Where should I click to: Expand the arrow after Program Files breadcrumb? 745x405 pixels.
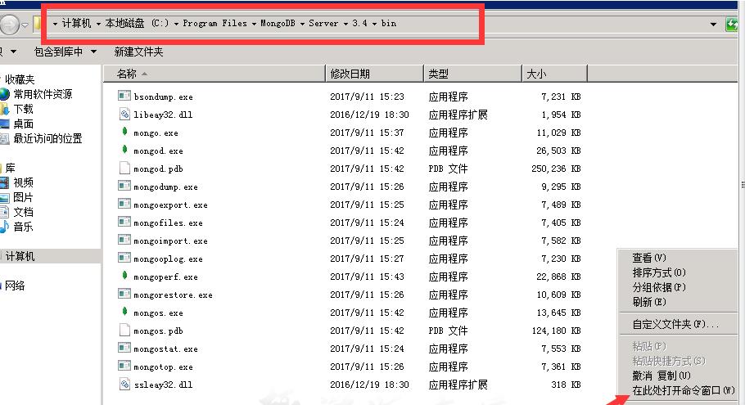pyautogui.click(x=254, y=24)
